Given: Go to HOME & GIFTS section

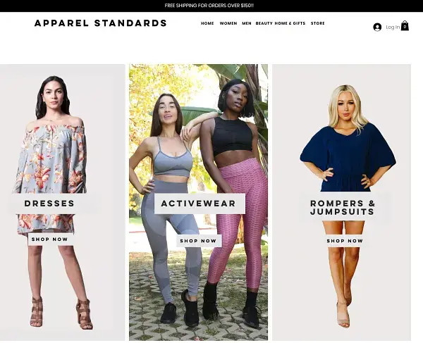Looking at the screenshot, I should point(290,23).
